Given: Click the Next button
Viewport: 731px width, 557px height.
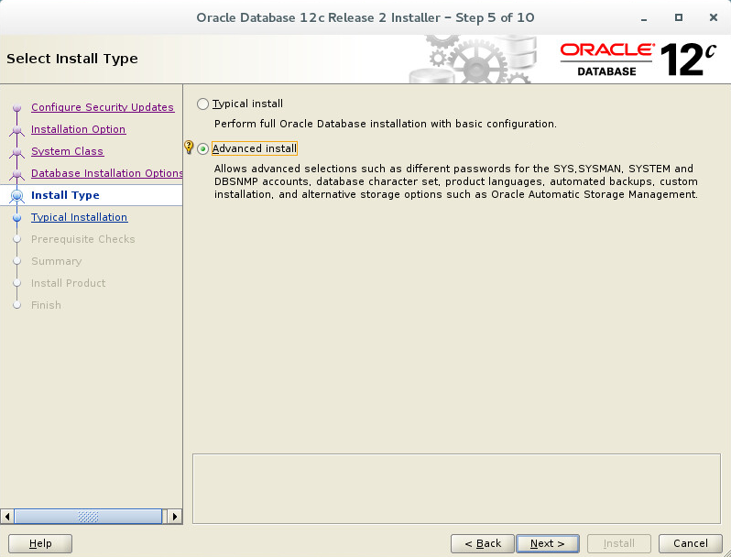Looking at the screenshot, I should click(x=548, y=543).
